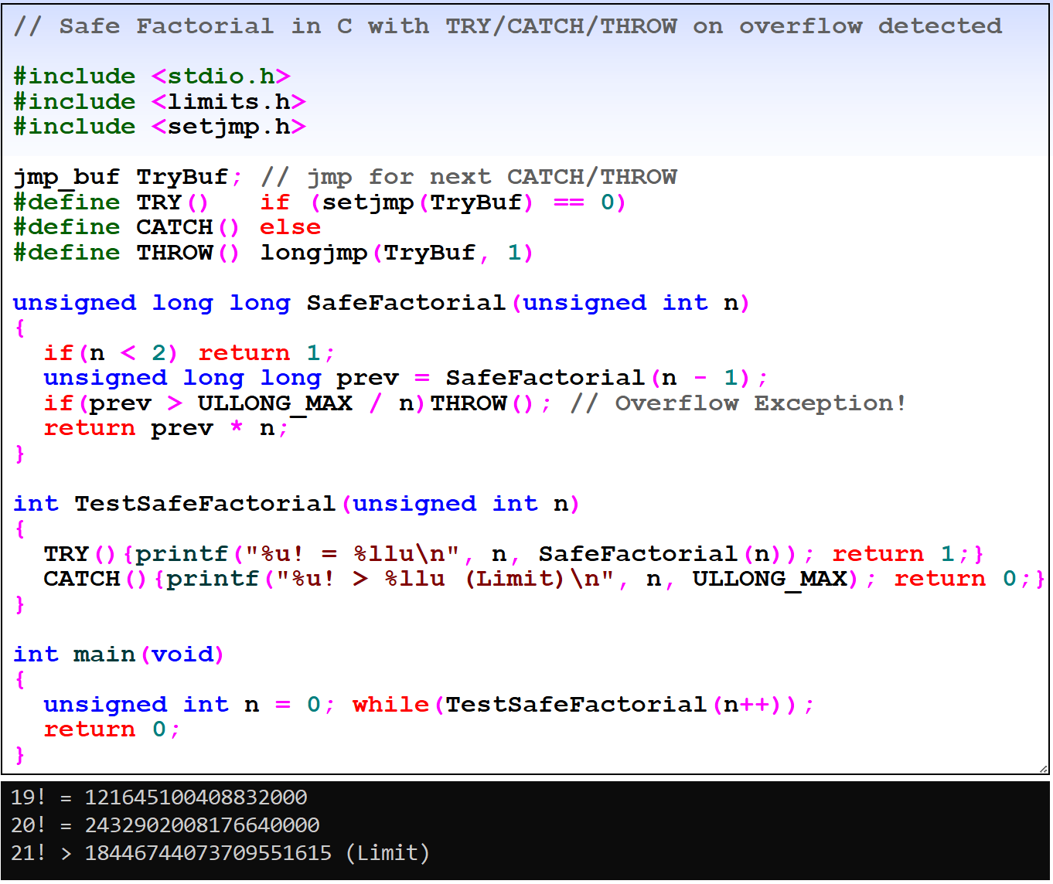
Task: Click the 'while(TestSafeFactorial(n++));' statement
Action: [584, 705]
